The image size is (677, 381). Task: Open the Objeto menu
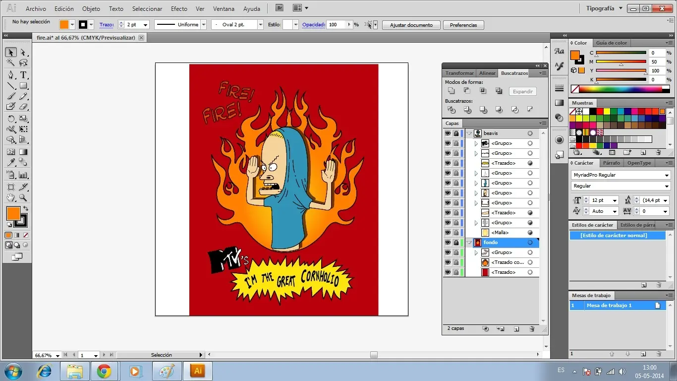point(91,9)
